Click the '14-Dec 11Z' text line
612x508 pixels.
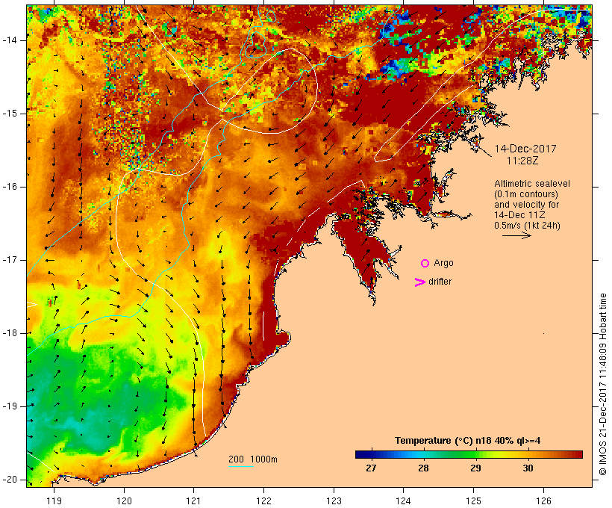pos(519,215)
